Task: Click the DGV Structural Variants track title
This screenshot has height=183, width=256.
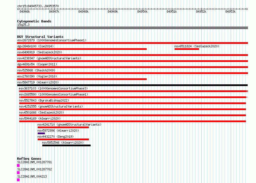Action: (x=40, y=37)
